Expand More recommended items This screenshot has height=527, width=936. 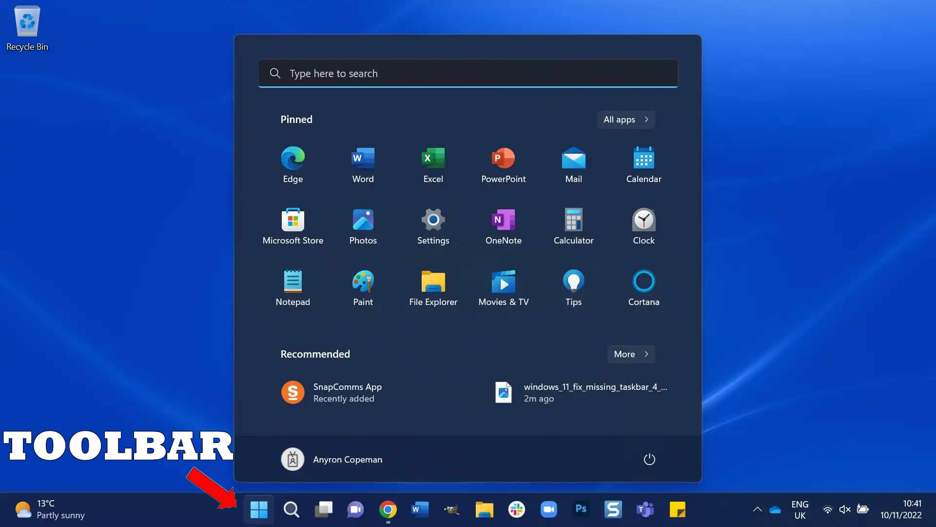point(631,354)
